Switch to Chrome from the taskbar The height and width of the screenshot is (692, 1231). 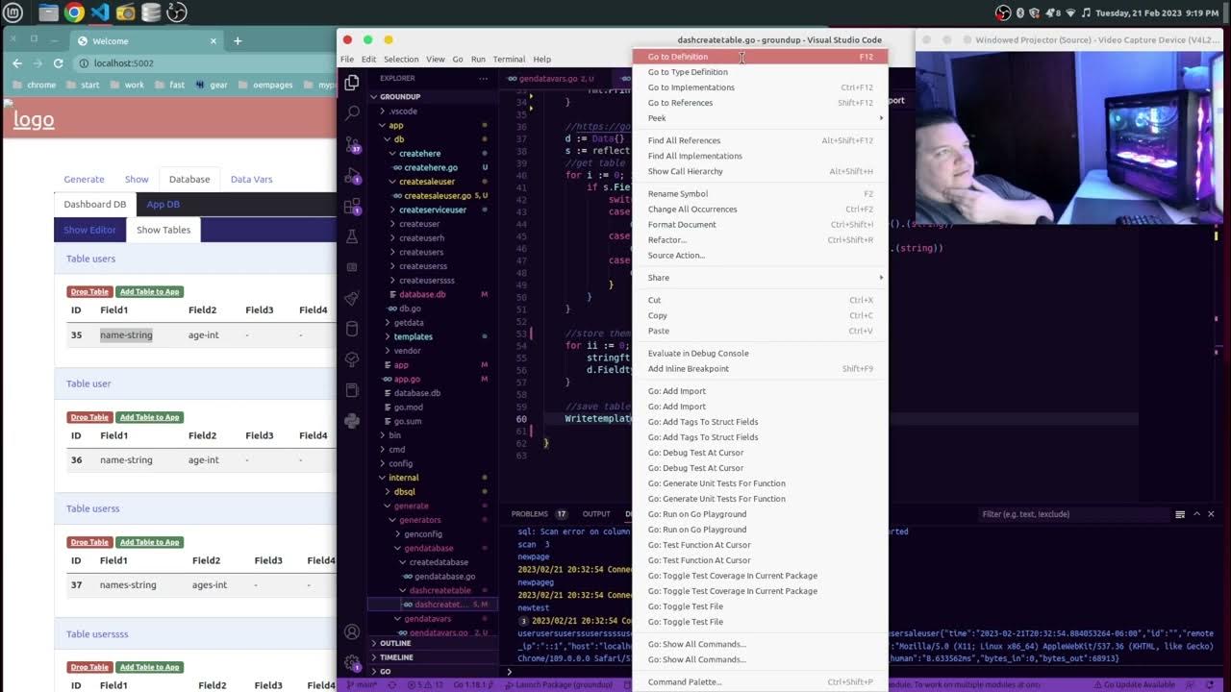[74, 12]
